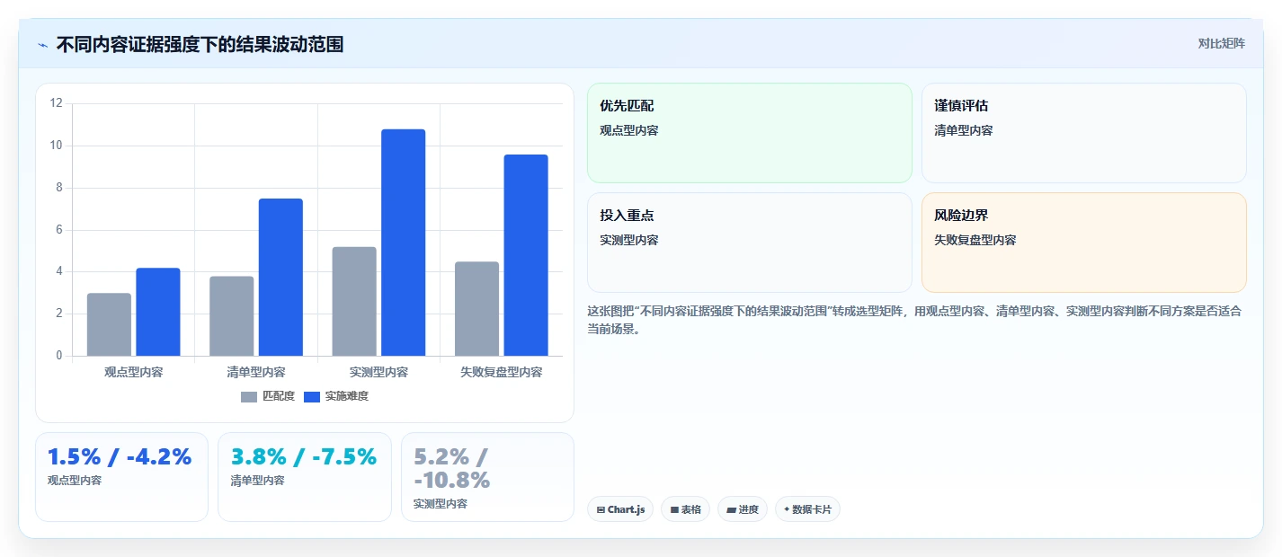Click 观点型内容 caption under 1.5% stat
1282x557 pixels.
[x=75, y=481]
